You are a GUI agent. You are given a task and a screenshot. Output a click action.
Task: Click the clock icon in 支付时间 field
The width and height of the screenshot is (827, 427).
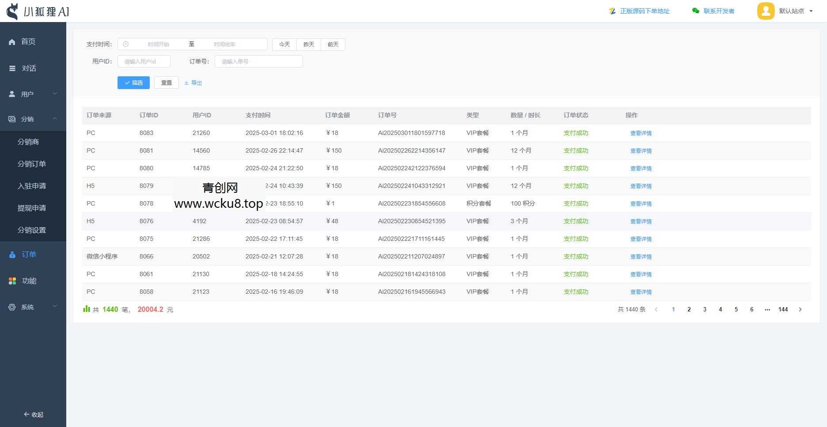pyautogui.click(x=126, y=44)
